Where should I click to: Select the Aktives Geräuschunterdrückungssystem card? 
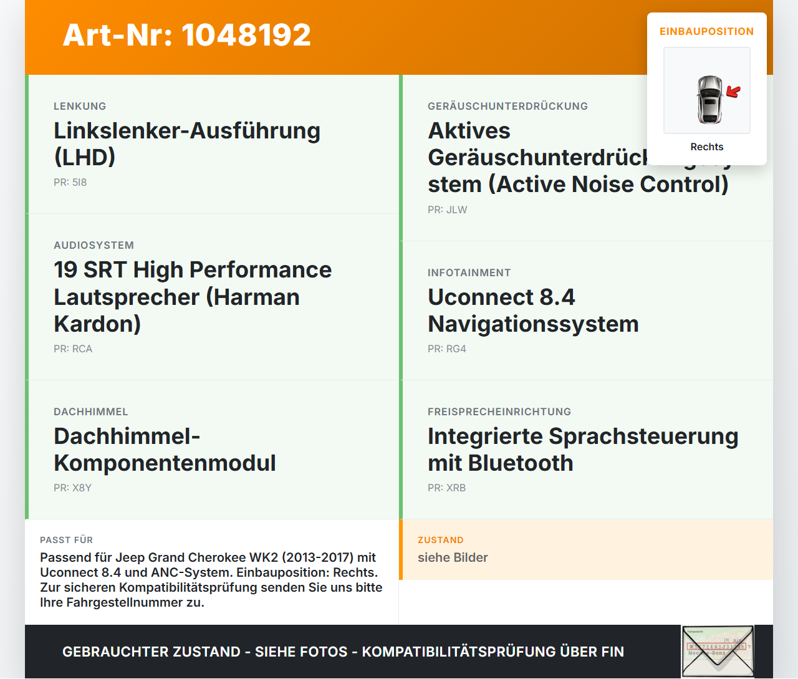pos(586,158)
